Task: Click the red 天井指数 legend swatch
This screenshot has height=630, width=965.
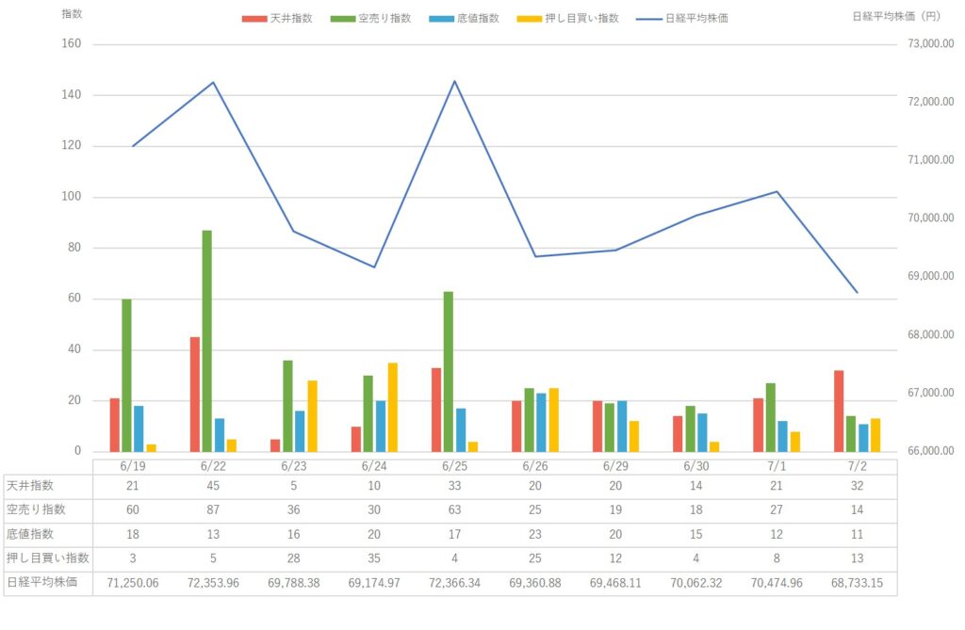Action: tap(254, 19)
